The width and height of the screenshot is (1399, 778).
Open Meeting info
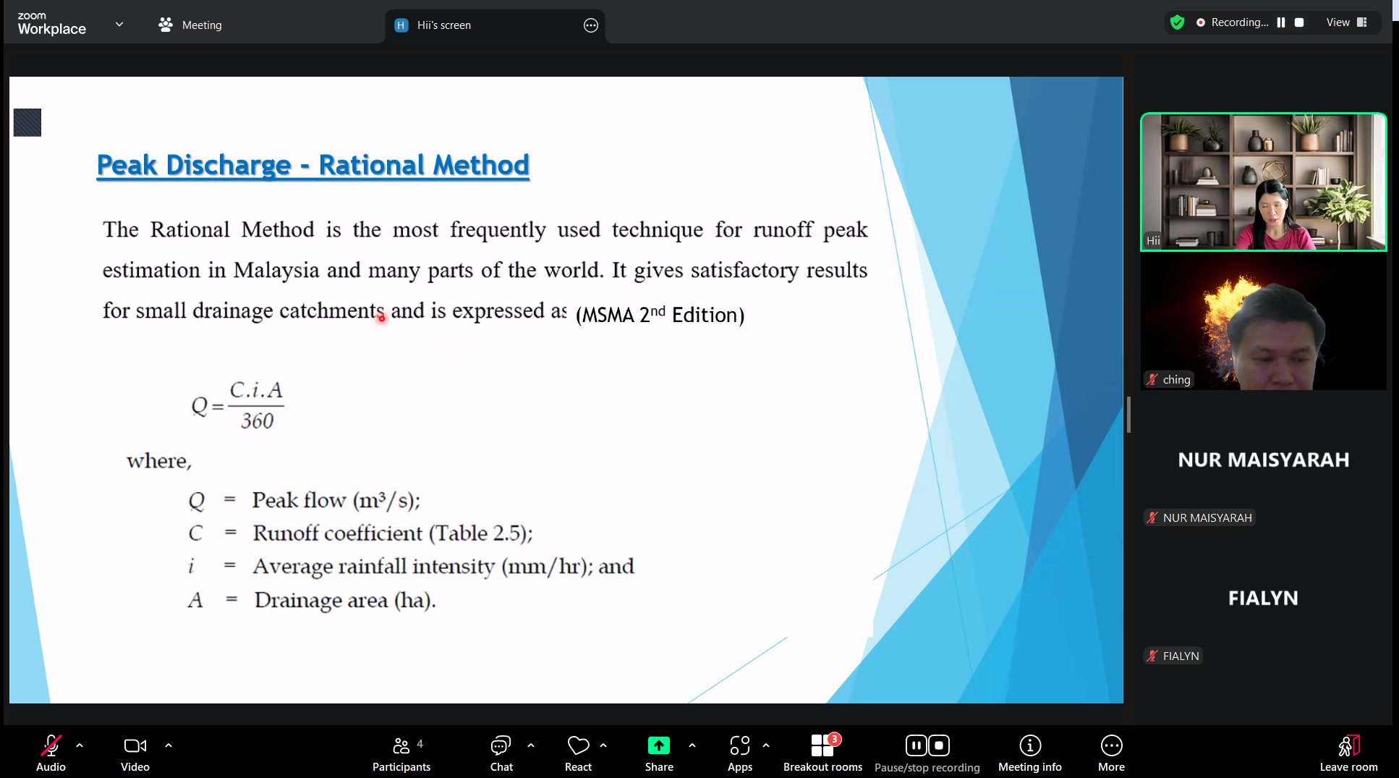pyautogui.click(x=1029, y=753)
